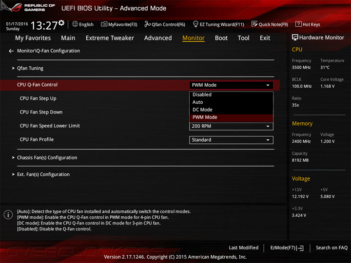The image size is (351, 263).
Task: Select the CPU Fan Step Down row
Action: (41, 112)
